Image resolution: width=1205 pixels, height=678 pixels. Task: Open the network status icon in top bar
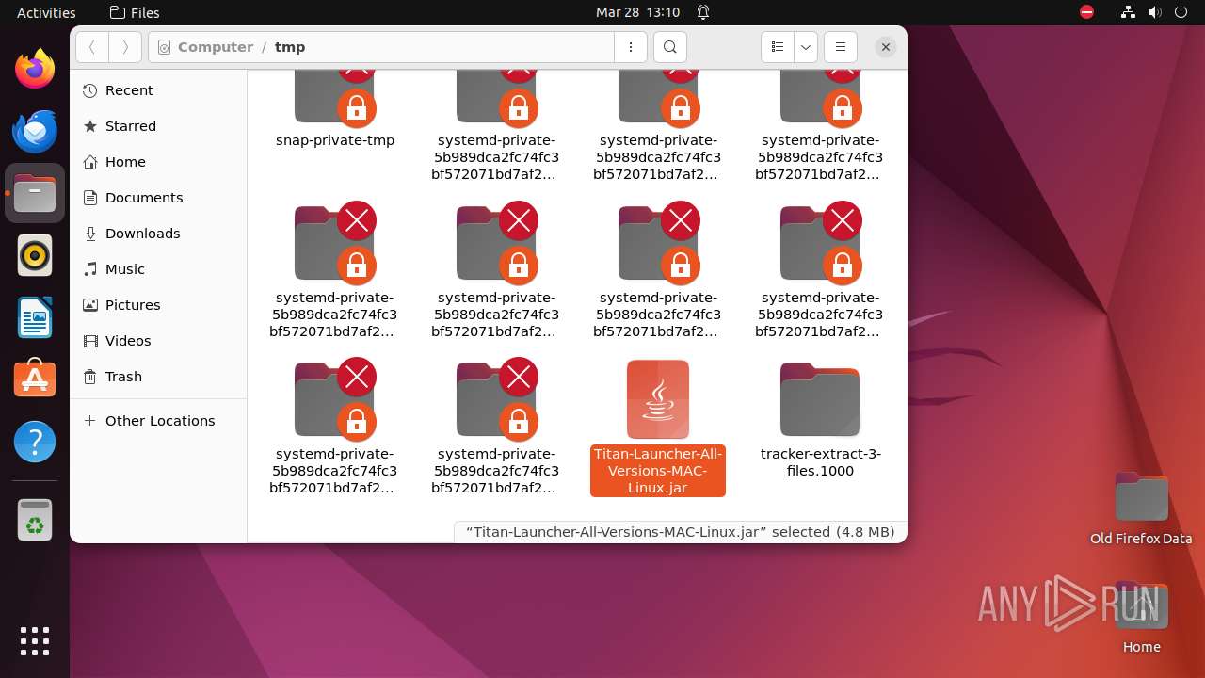pos(1129,12)
